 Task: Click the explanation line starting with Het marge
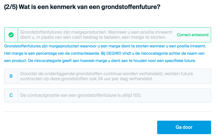point(104,53)
